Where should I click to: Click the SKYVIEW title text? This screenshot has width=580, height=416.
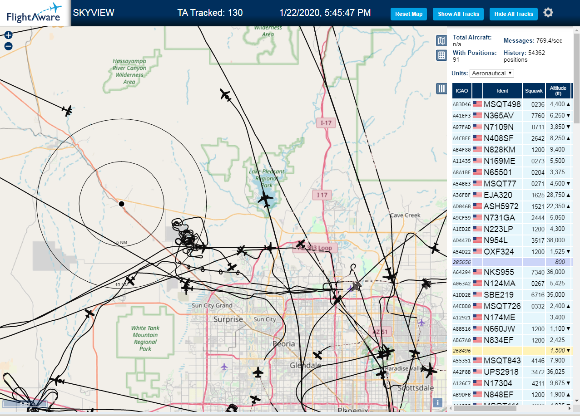(94, 13)
